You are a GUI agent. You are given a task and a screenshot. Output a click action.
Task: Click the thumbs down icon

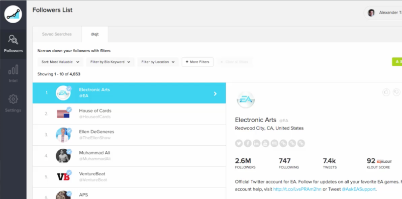(x=396, y=92)
